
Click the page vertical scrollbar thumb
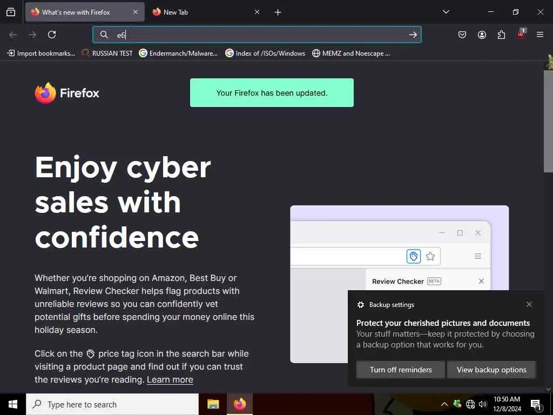548,121
